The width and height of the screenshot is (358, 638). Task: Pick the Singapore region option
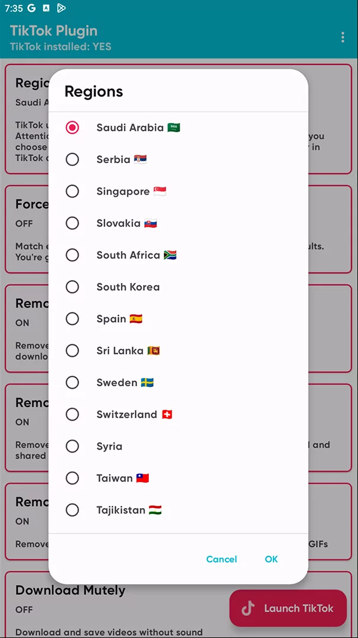tap(72, 191)
